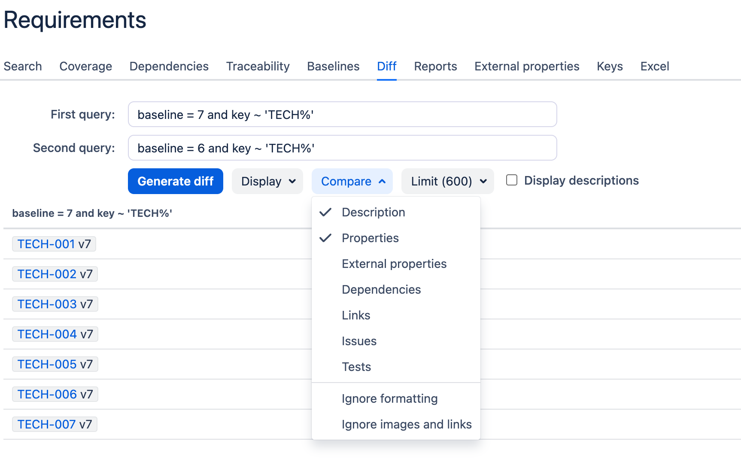Click into the First query field
This screenshot has width=741, height=468.
342,115
